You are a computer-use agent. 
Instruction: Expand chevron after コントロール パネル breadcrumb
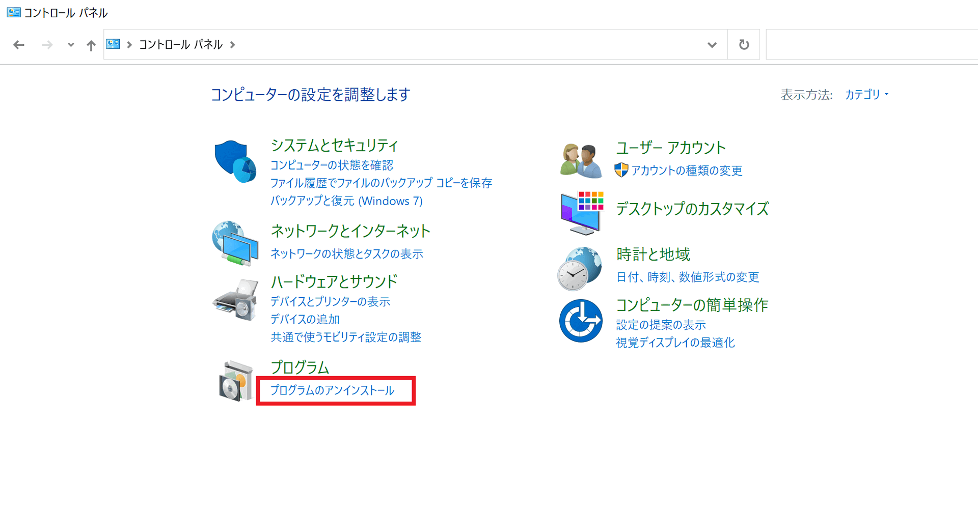coord(233,45)
